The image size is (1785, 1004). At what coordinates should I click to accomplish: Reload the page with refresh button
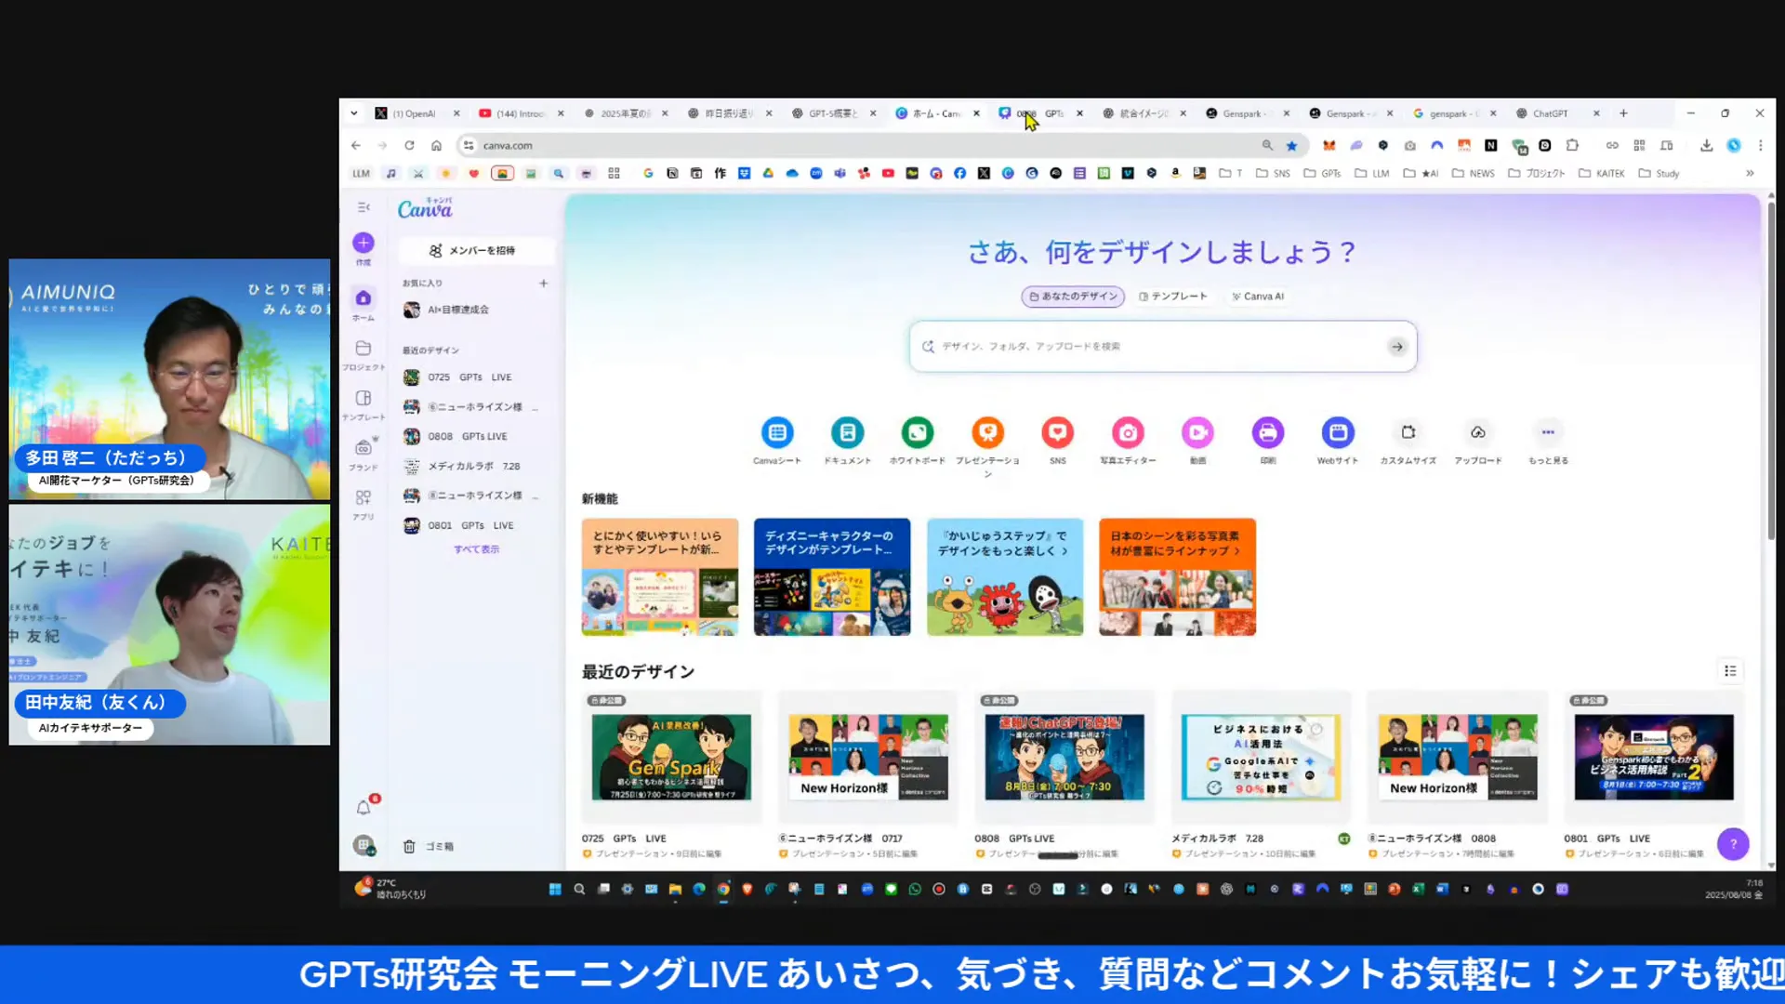click(409, 146)
